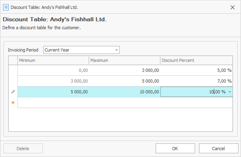
Task: Click the pencil edit indicator on third row
Action: coord(13,92)
